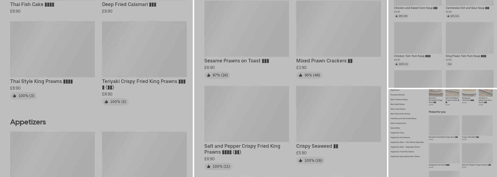
Task: Open Pancake Starters category in sidebar
Action: pos(397,95)
